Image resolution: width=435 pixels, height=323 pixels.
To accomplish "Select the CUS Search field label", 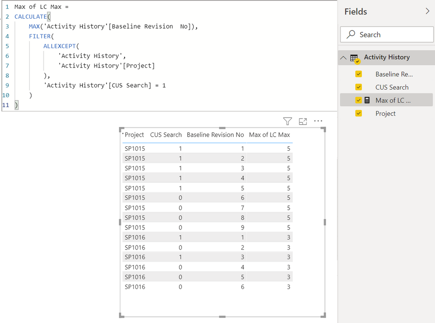I will coord(392,87).
